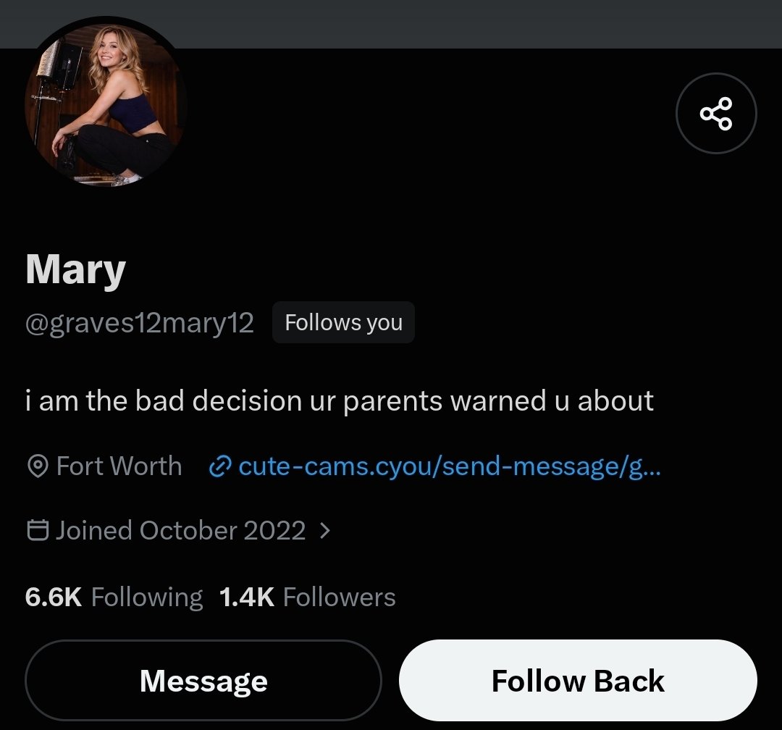Viewport: 782px width, 730px height.
Task: Click the @graves12mary12 handle
Action: tap(140, 323)
